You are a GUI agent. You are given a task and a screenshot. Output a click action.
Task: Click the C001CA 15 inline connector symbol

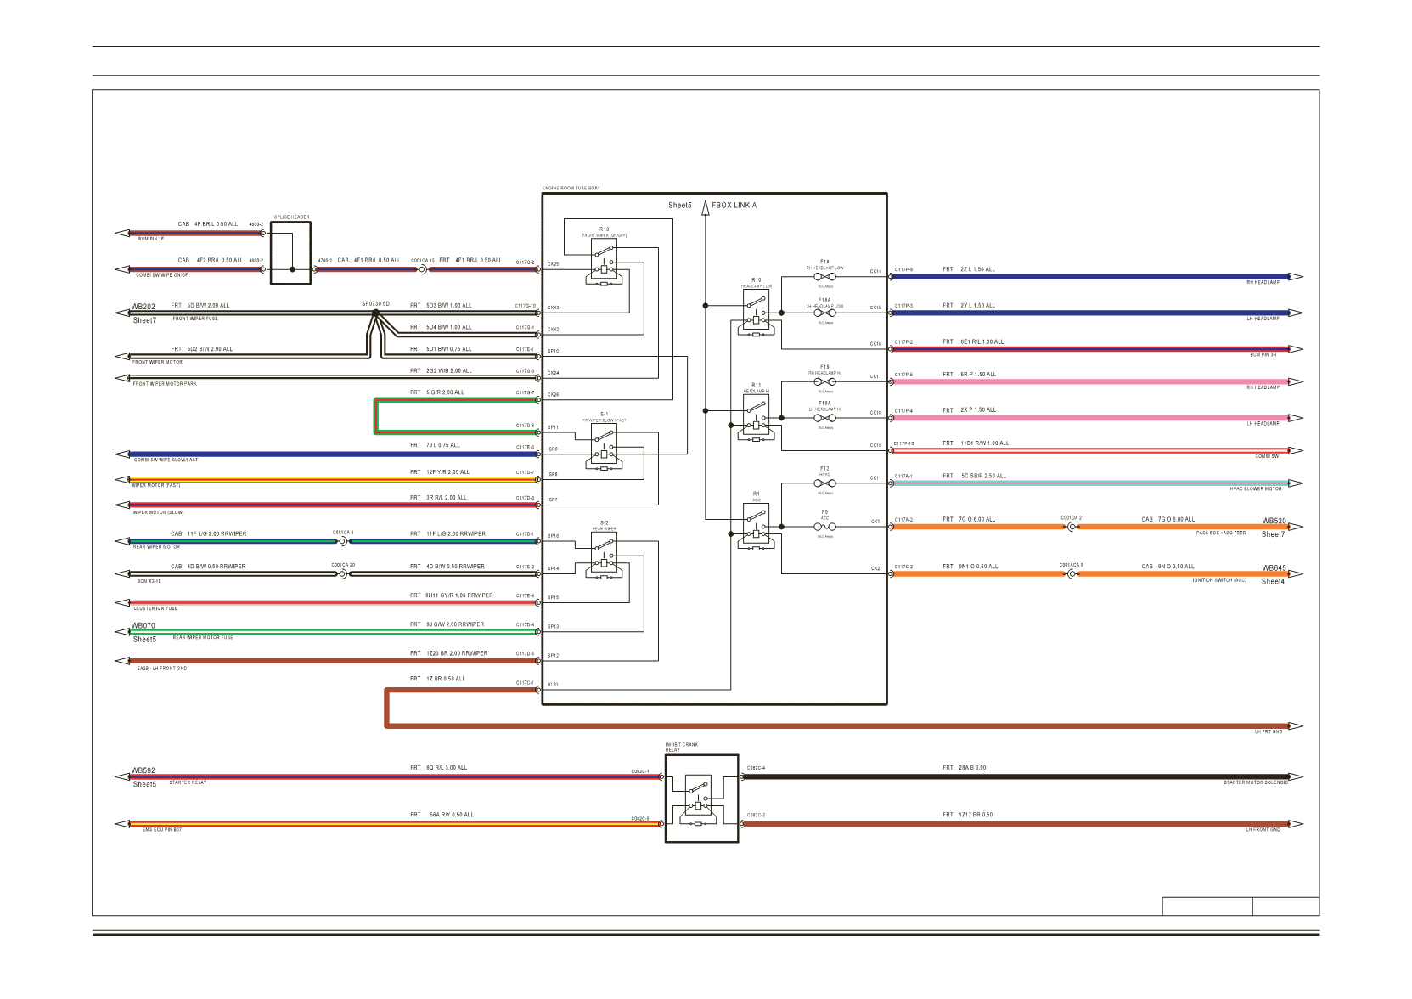pos(422,269)
